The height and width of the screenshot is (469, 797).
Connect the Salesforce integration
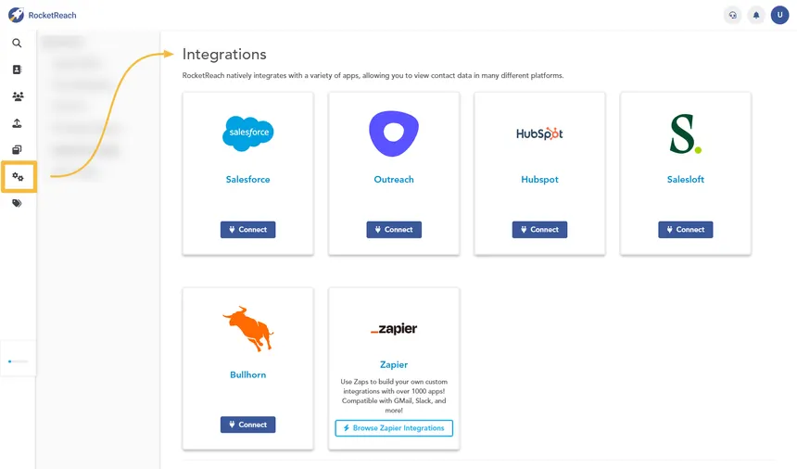(x=247, y=230)
